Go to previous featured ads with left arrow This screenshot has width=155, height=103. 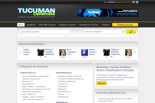(20, 52)
